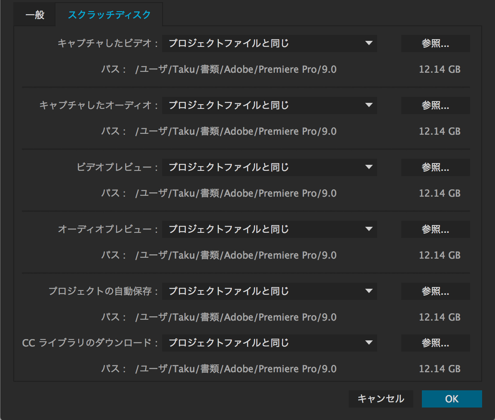Expand the ビデオプレビュー location dropdown
Viewport: 495px width, 420px height.
click(270, 167)
